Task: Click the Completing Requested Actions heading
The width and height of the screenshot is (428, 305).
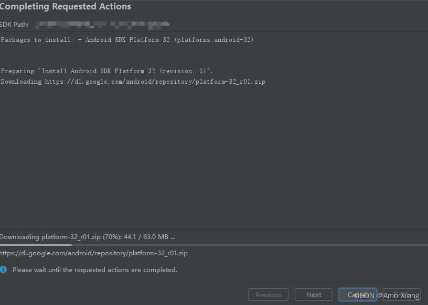Action: (66, 7)
